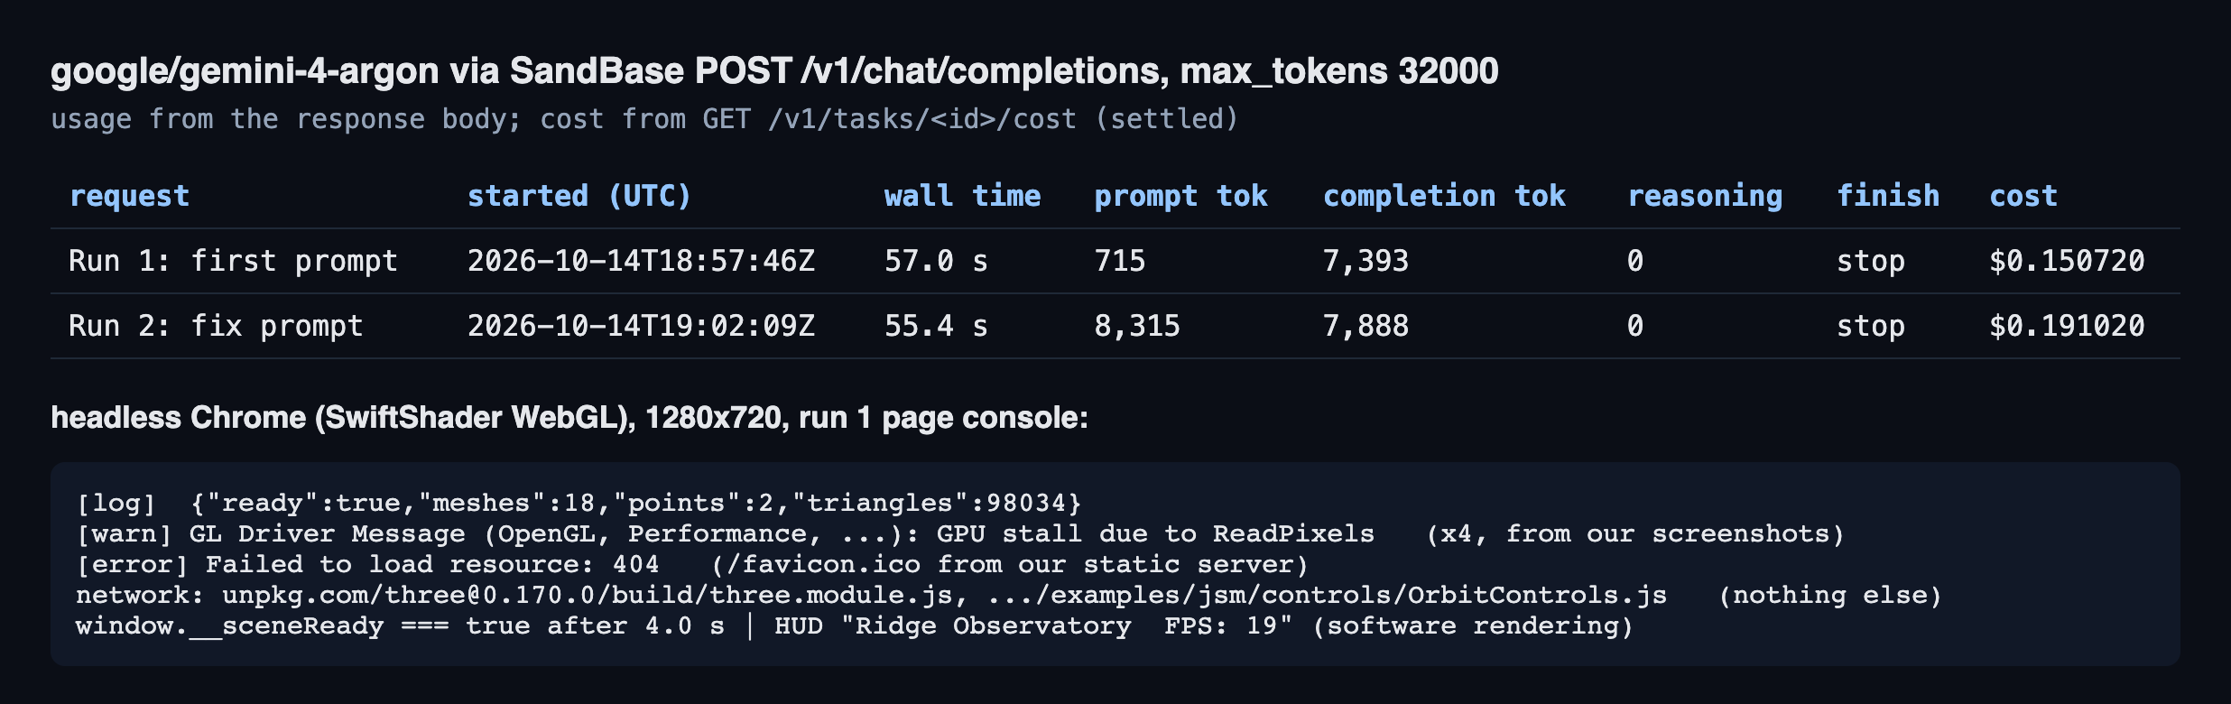Image resolution: width=2231 pixels, height=704 pixels.
Task: Click the "Run 2: fix prompt" cell
Action: 216,326
